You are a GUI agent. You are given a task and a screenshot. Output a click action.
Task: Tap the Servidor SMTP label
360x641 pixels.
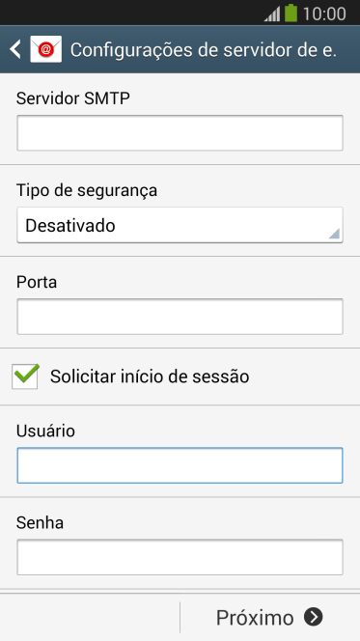point(73,98)
